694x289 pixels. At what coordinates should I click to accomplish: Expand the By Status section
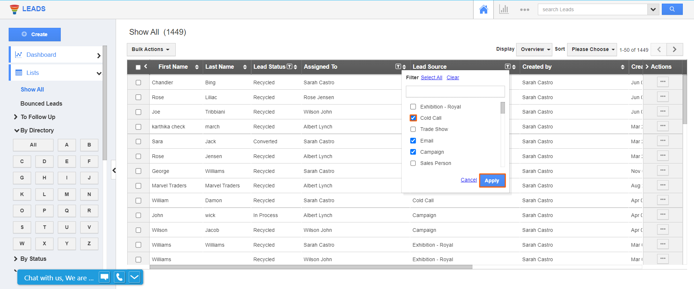point(33,259)
